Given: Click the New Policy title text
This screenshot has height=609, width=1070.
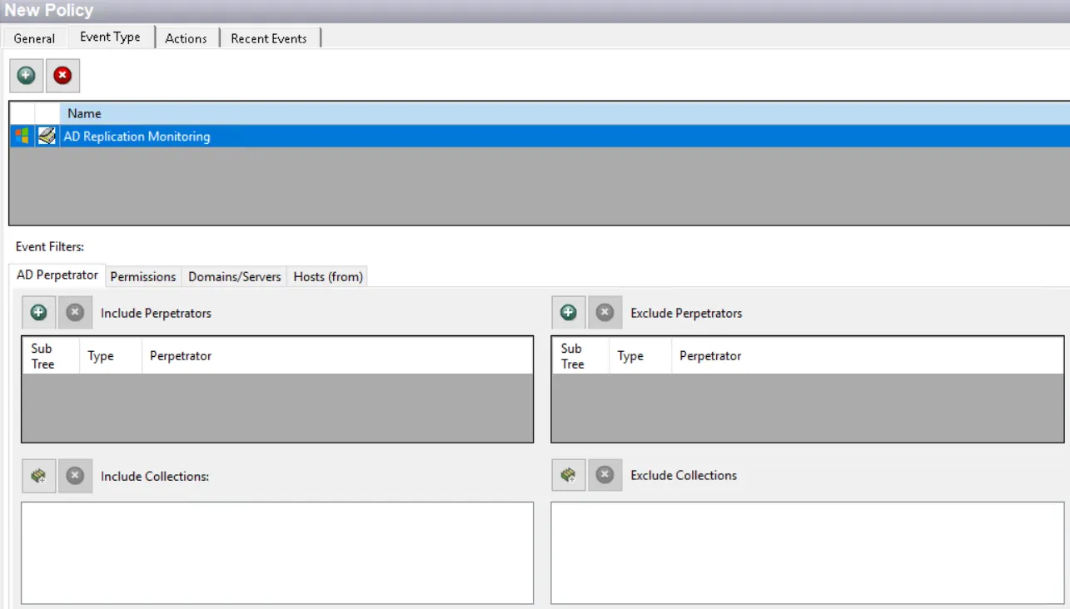Looking at the screenshot, I should tap(49, 11).
